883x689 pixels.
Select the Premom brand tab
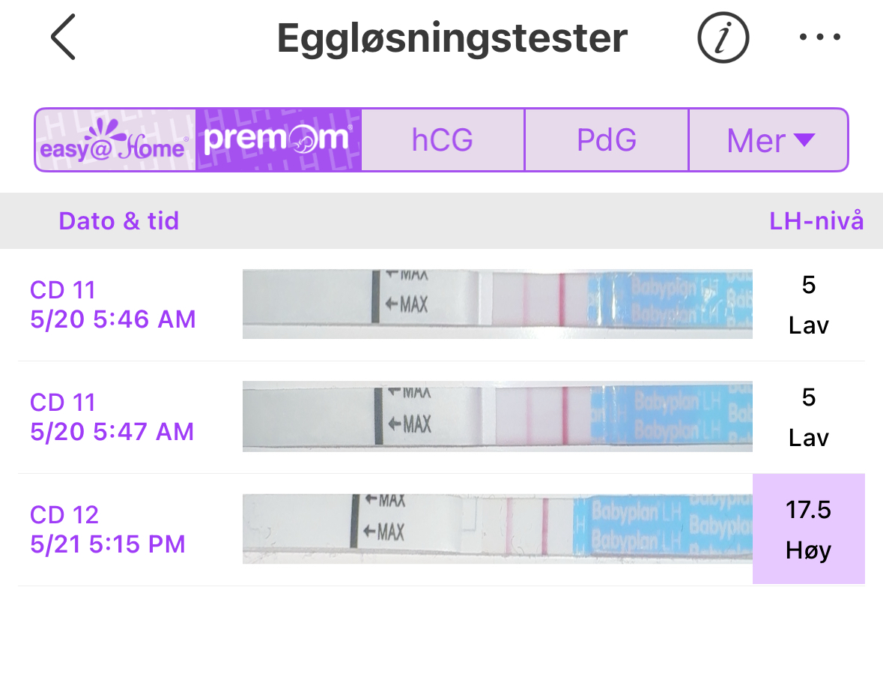[x=279, y=140]
